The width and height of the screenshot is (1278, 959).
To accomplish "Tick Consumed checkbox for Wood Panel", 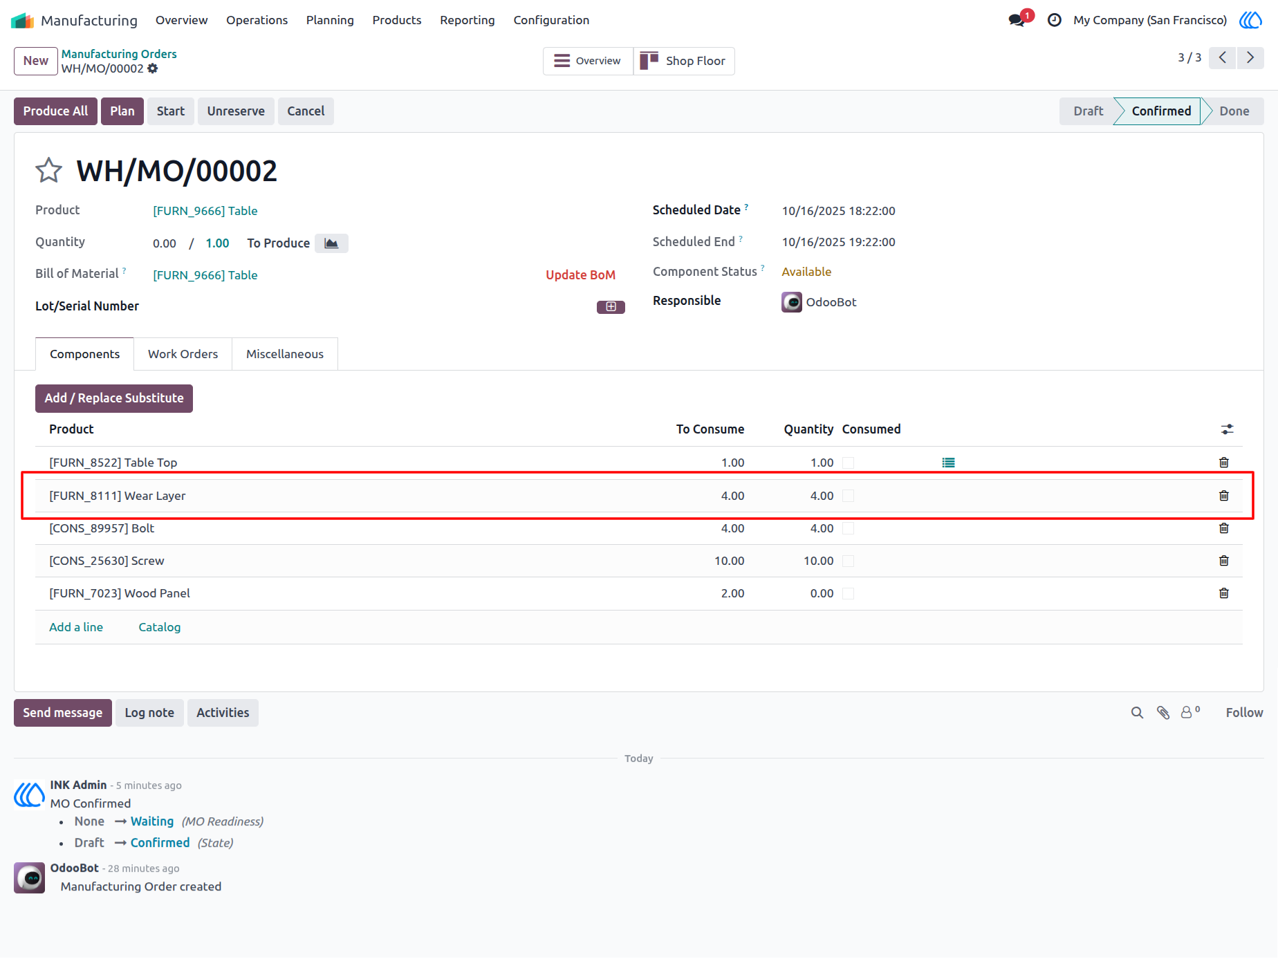I will (849, 593).
